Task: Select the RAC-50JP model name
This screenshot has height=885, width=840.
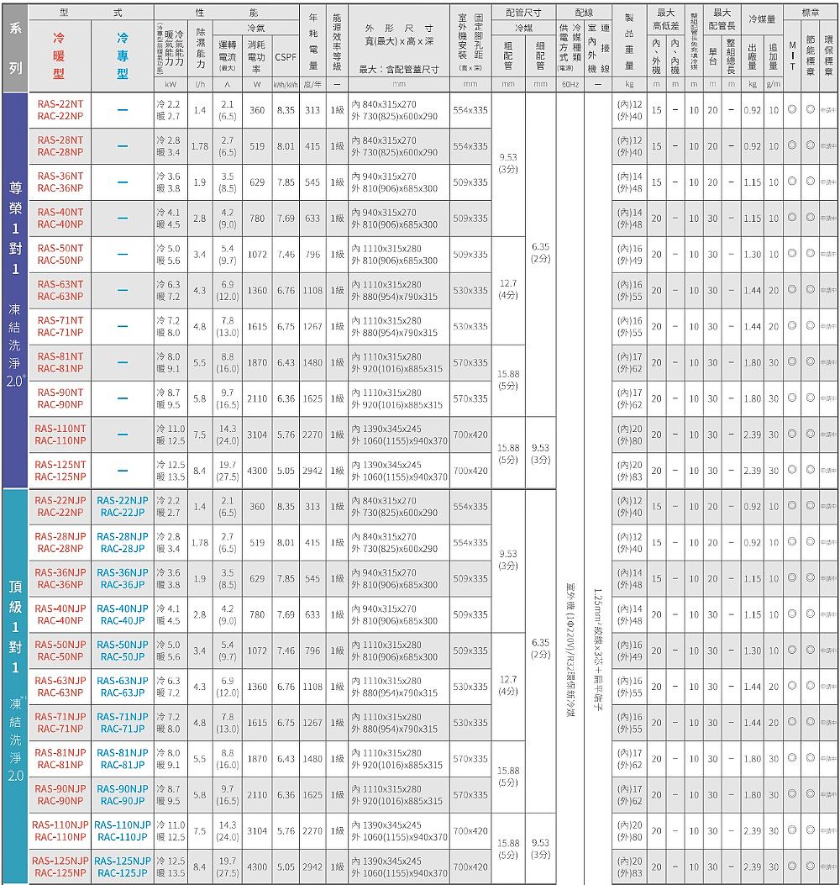Action: tap(123, 657)
